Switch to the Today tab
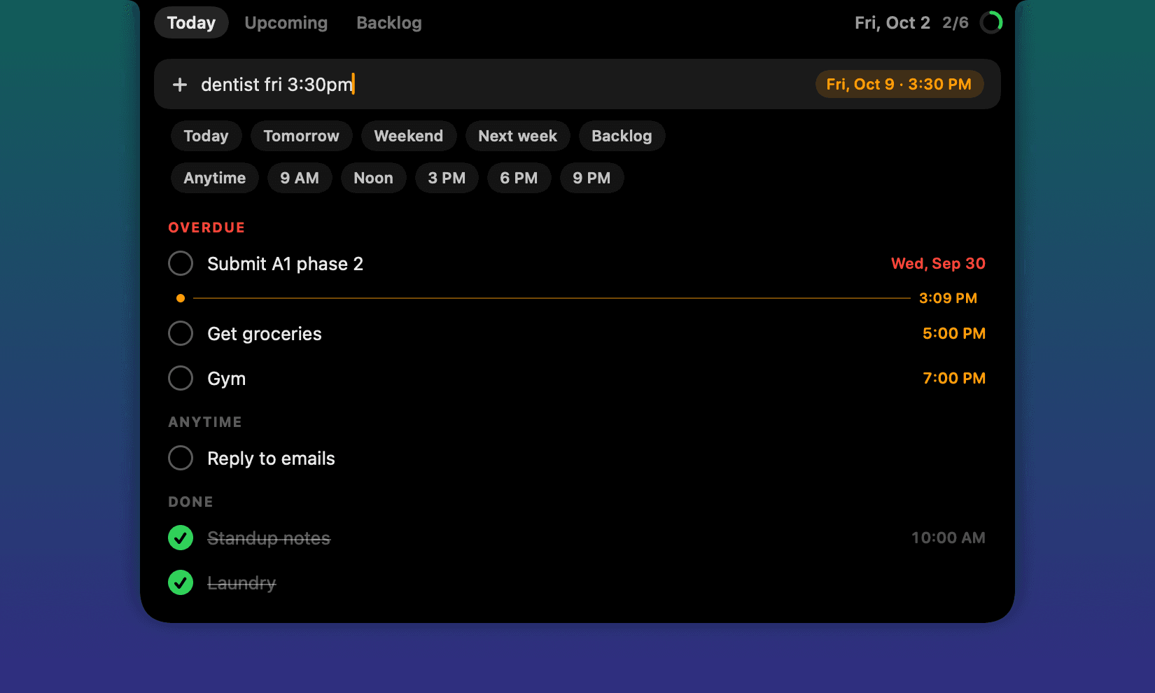 click(191, 22)
